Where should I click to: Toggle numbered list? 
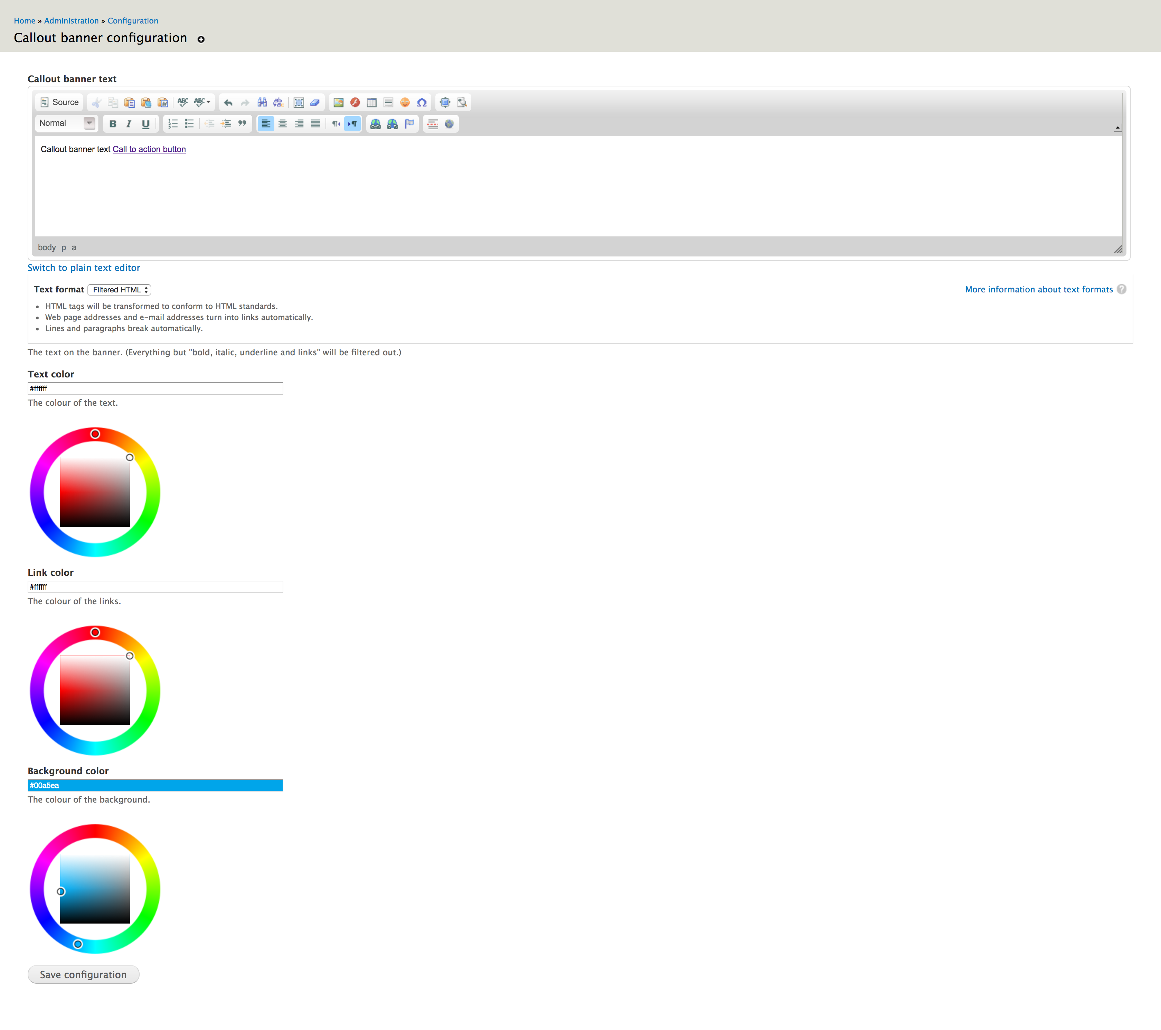tap(173, 124)
